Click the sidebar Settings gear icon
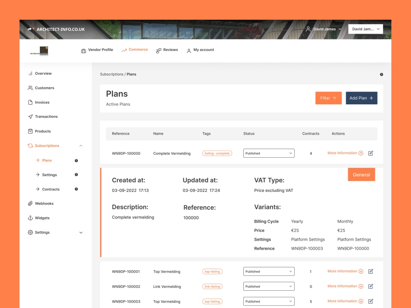This screenshot has height=308, width=411. point(30,232)
